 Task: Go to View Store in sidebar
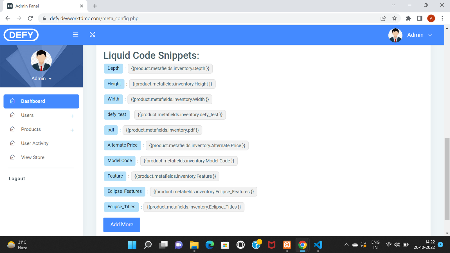point(33,157)
